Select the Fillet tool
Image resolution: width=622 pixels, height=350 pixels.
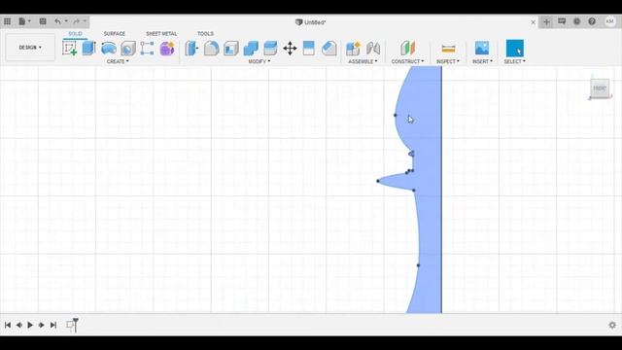(x=212, y=49)
